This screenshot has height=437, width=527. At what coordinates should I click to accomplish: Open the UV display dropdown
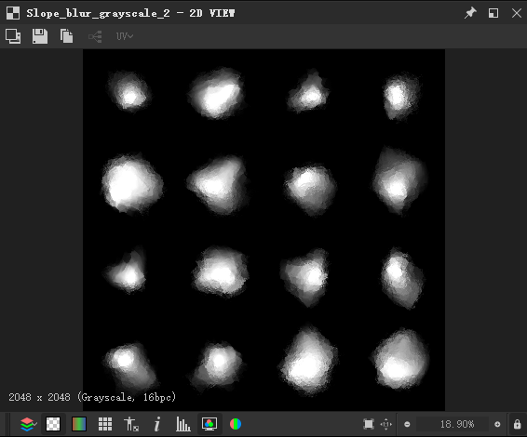125,36
